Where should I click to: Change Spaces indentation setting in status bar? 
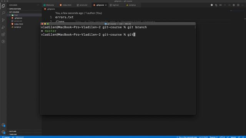tap(214, 137)
